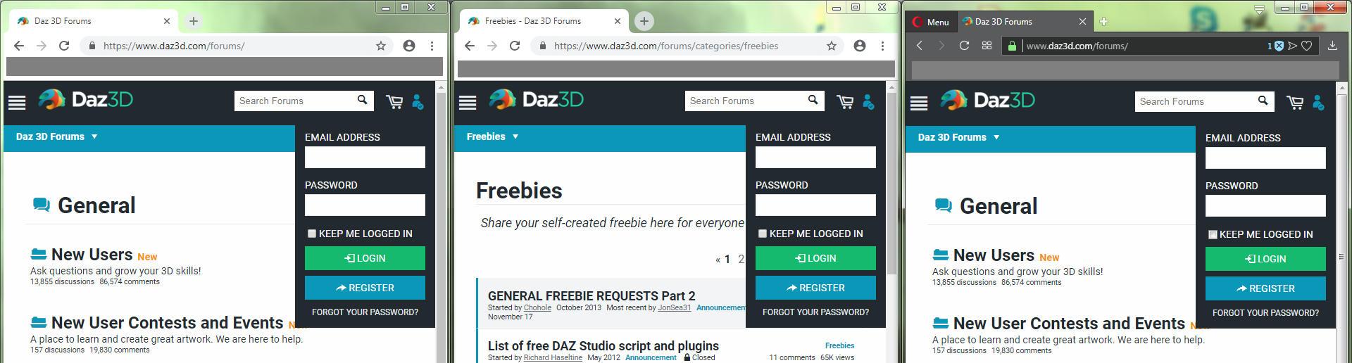
Task: Click the search magnifier in the Freebies window
Action: [813, 100]
